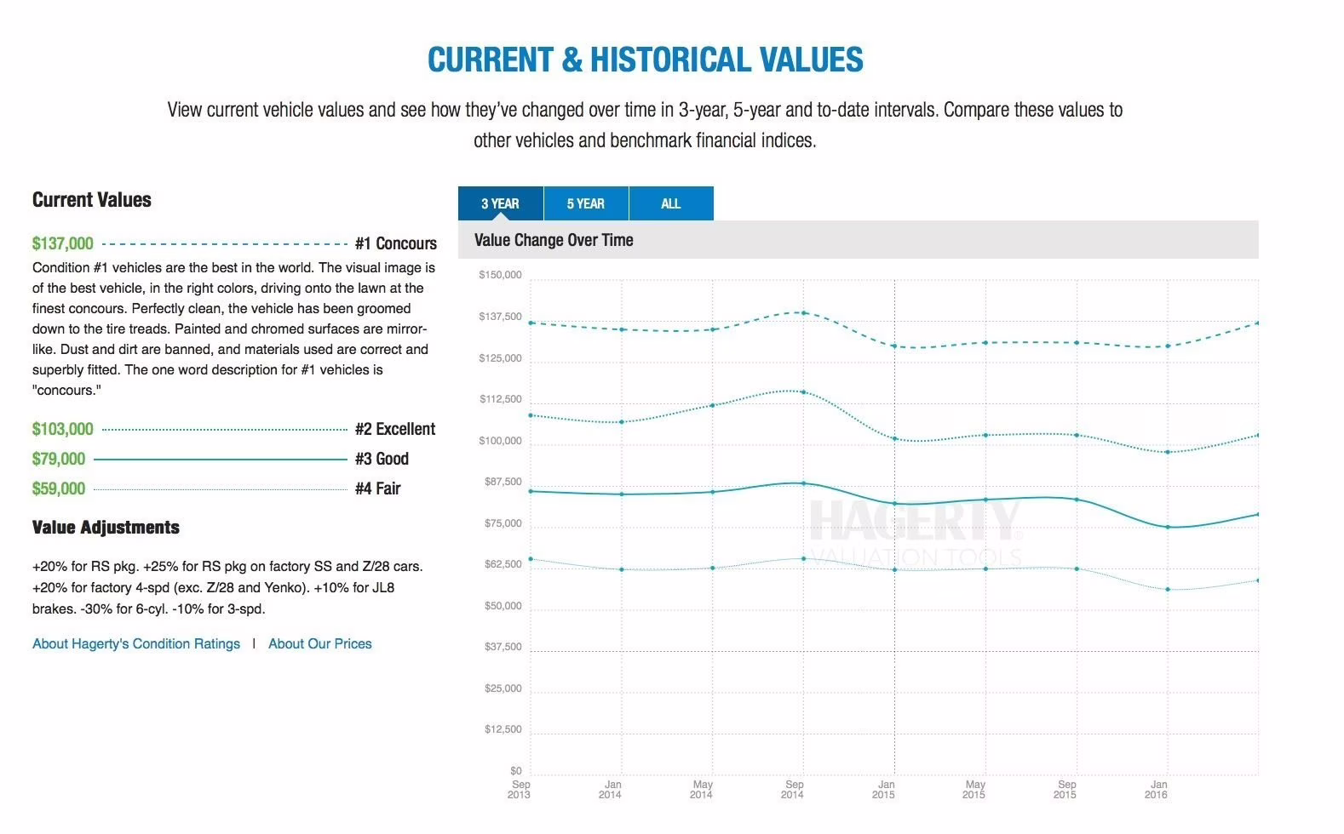
Task: Open About Hagerty's Condition Ratings link
Action: pyautogui.click(x=136, y=644)
